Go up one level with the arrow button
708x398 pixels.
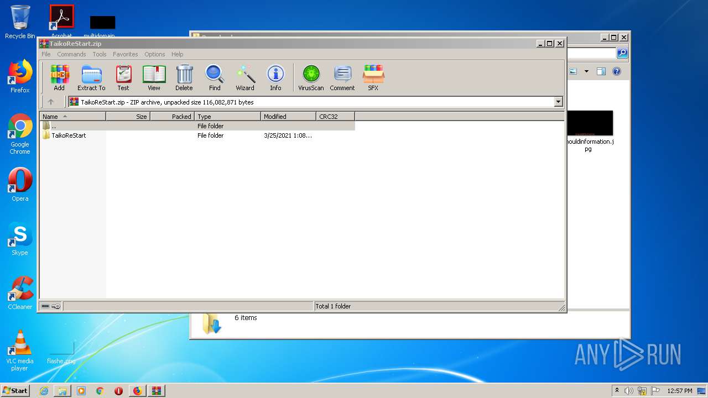51,102
